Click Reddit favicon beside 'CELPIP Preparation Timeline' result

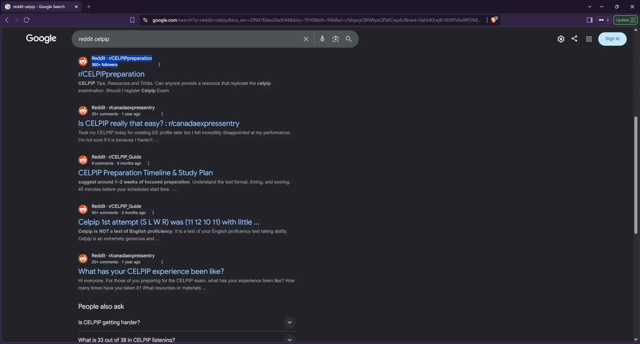(83, 160)
